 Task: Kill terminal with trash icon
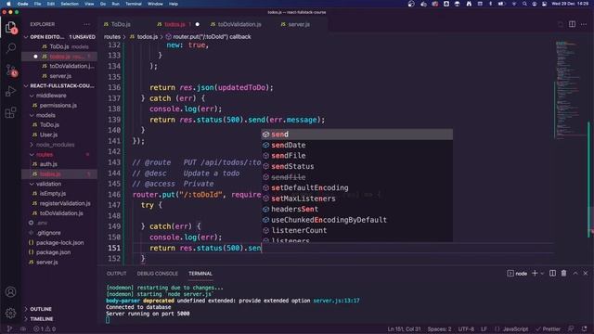pyautogui.click(x=563, y=273)
